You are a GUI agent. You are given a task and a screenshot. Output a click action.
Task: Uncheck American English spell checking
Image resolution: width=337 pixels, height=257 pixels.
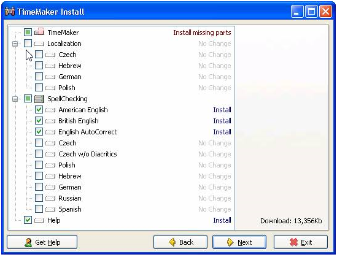[39, 110]
